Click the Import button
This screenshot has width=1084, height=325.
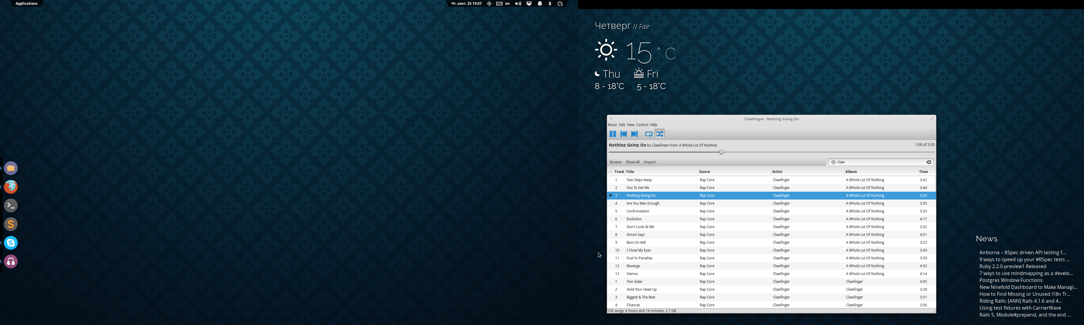pos(650,162)
